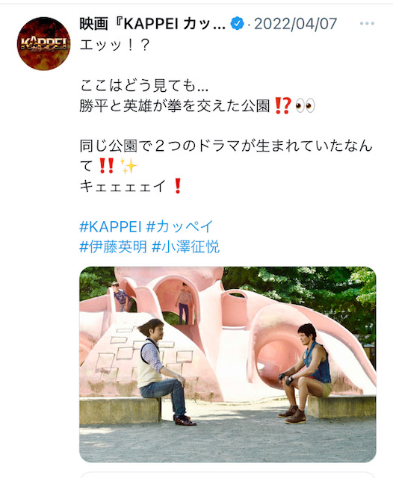
Task: Open the #カッペイ hashtag
Action: coord(179,226)
